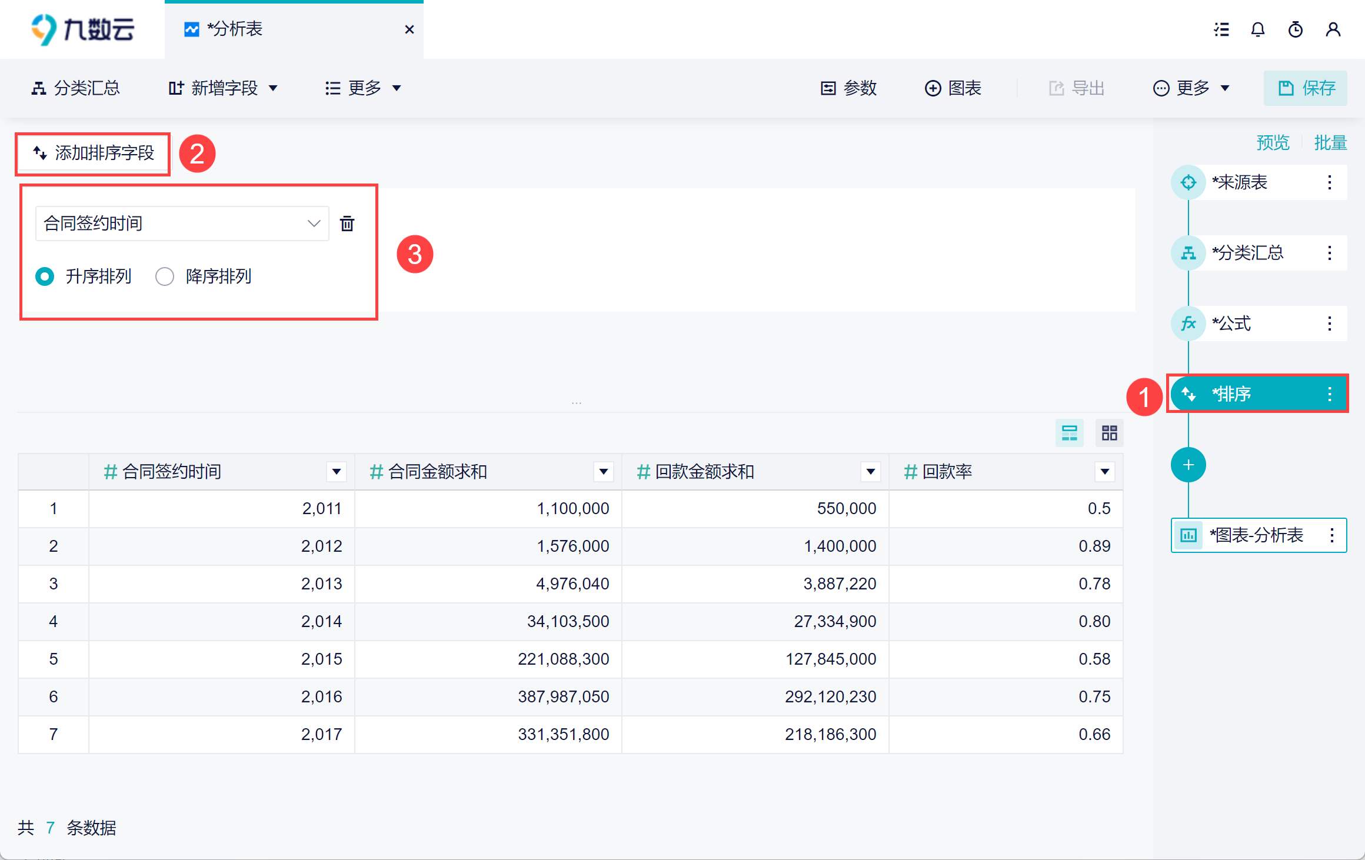Switch to table list view icon
Viewport: 1365px width, 860px height.
pyautogui.click(x=1069, y=434)
